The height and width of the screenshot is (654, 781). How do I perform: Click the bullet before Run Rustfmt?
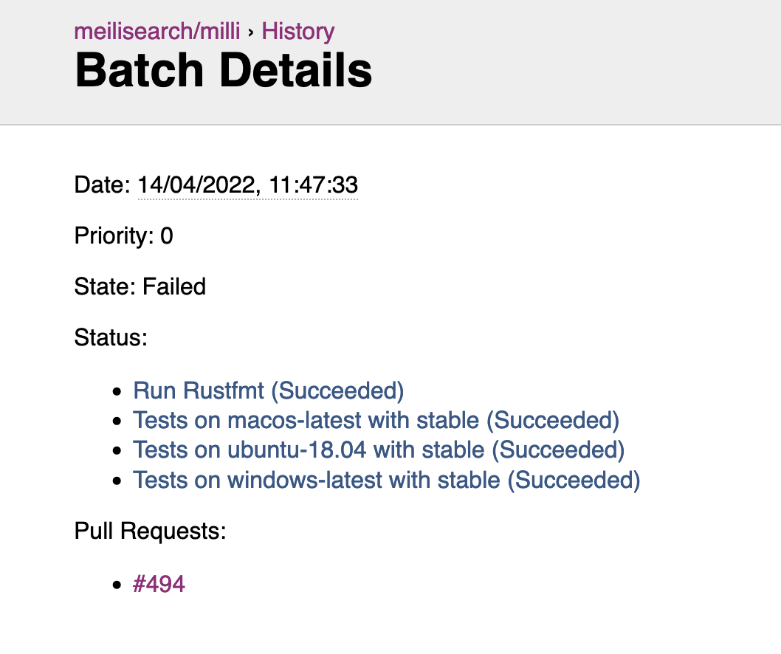[117, 391]
